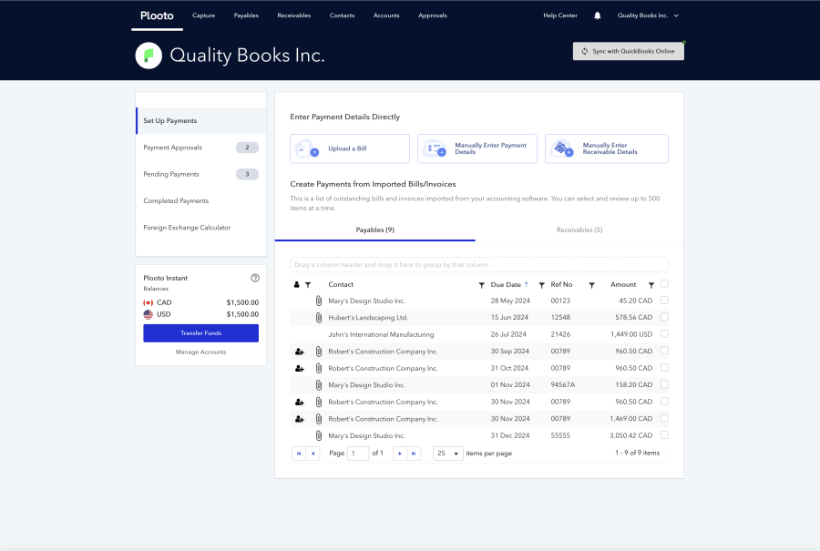Image resolution: width=820 pixels, height=551 pixels.
Task: Open Payables in the top navigation bar
Action: [x=246, y=15]
